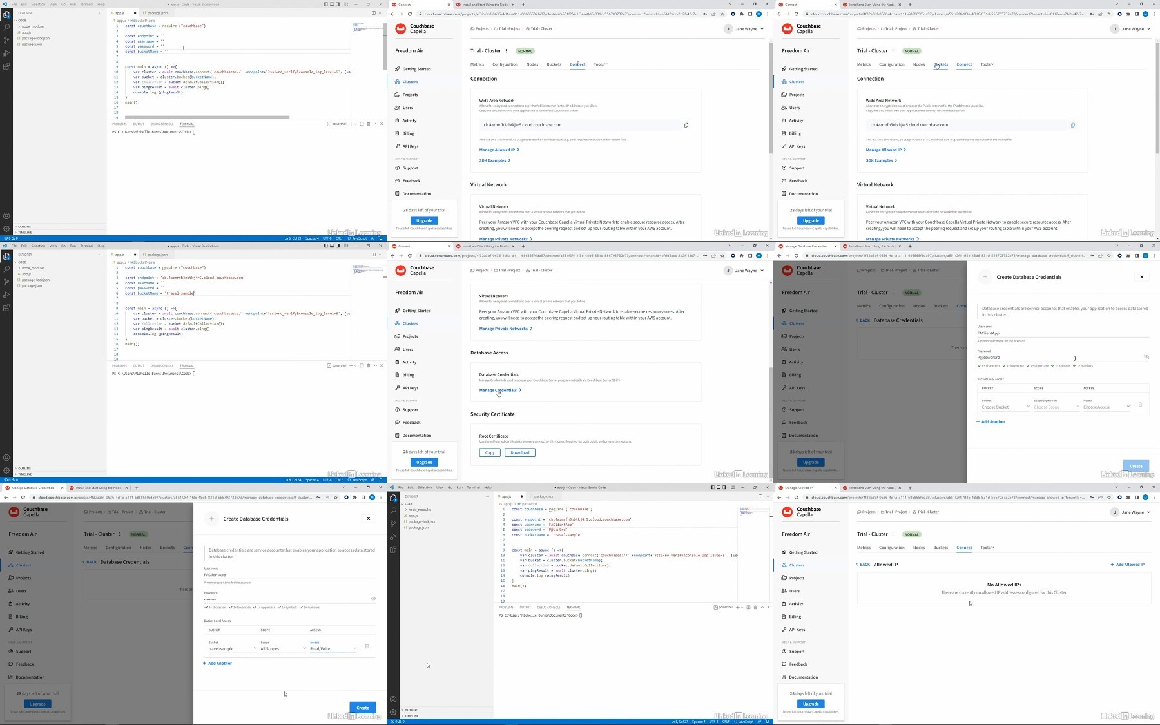Delete the travel-sample Read/Write row via trash icon

[x=367, y=646]
